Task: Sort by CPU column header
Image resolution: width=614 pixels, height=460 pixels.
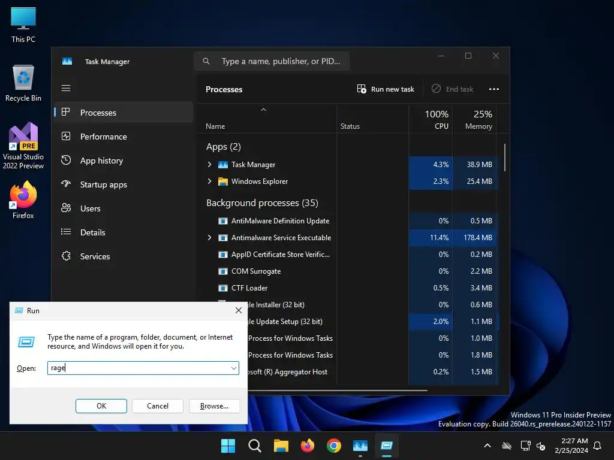Action: pos(431,119)
